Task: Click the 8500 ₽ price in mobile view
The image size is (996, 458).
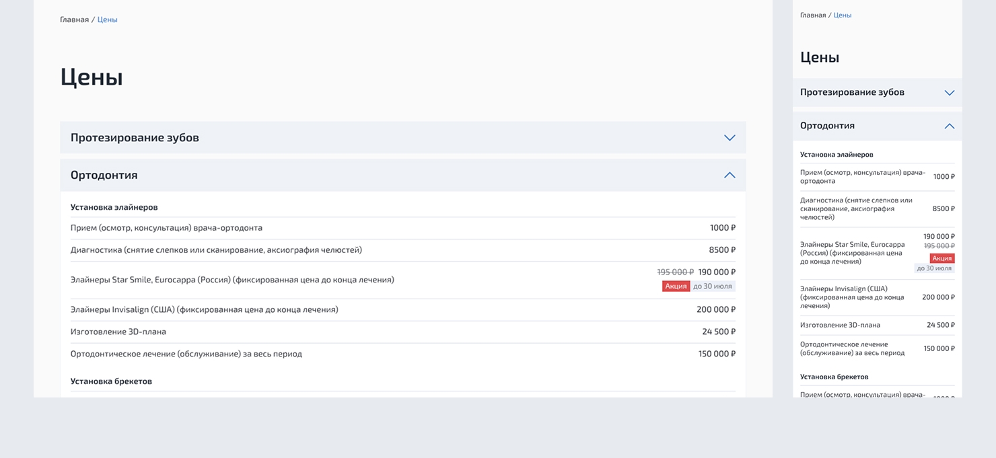Action: coord(944,209)
